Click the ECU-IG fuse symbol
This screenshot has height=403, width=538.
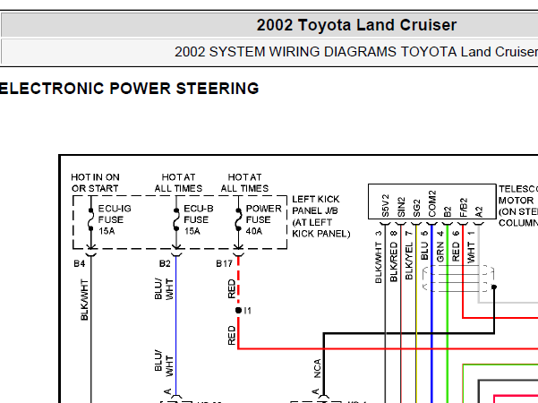[x=91, y=219]
